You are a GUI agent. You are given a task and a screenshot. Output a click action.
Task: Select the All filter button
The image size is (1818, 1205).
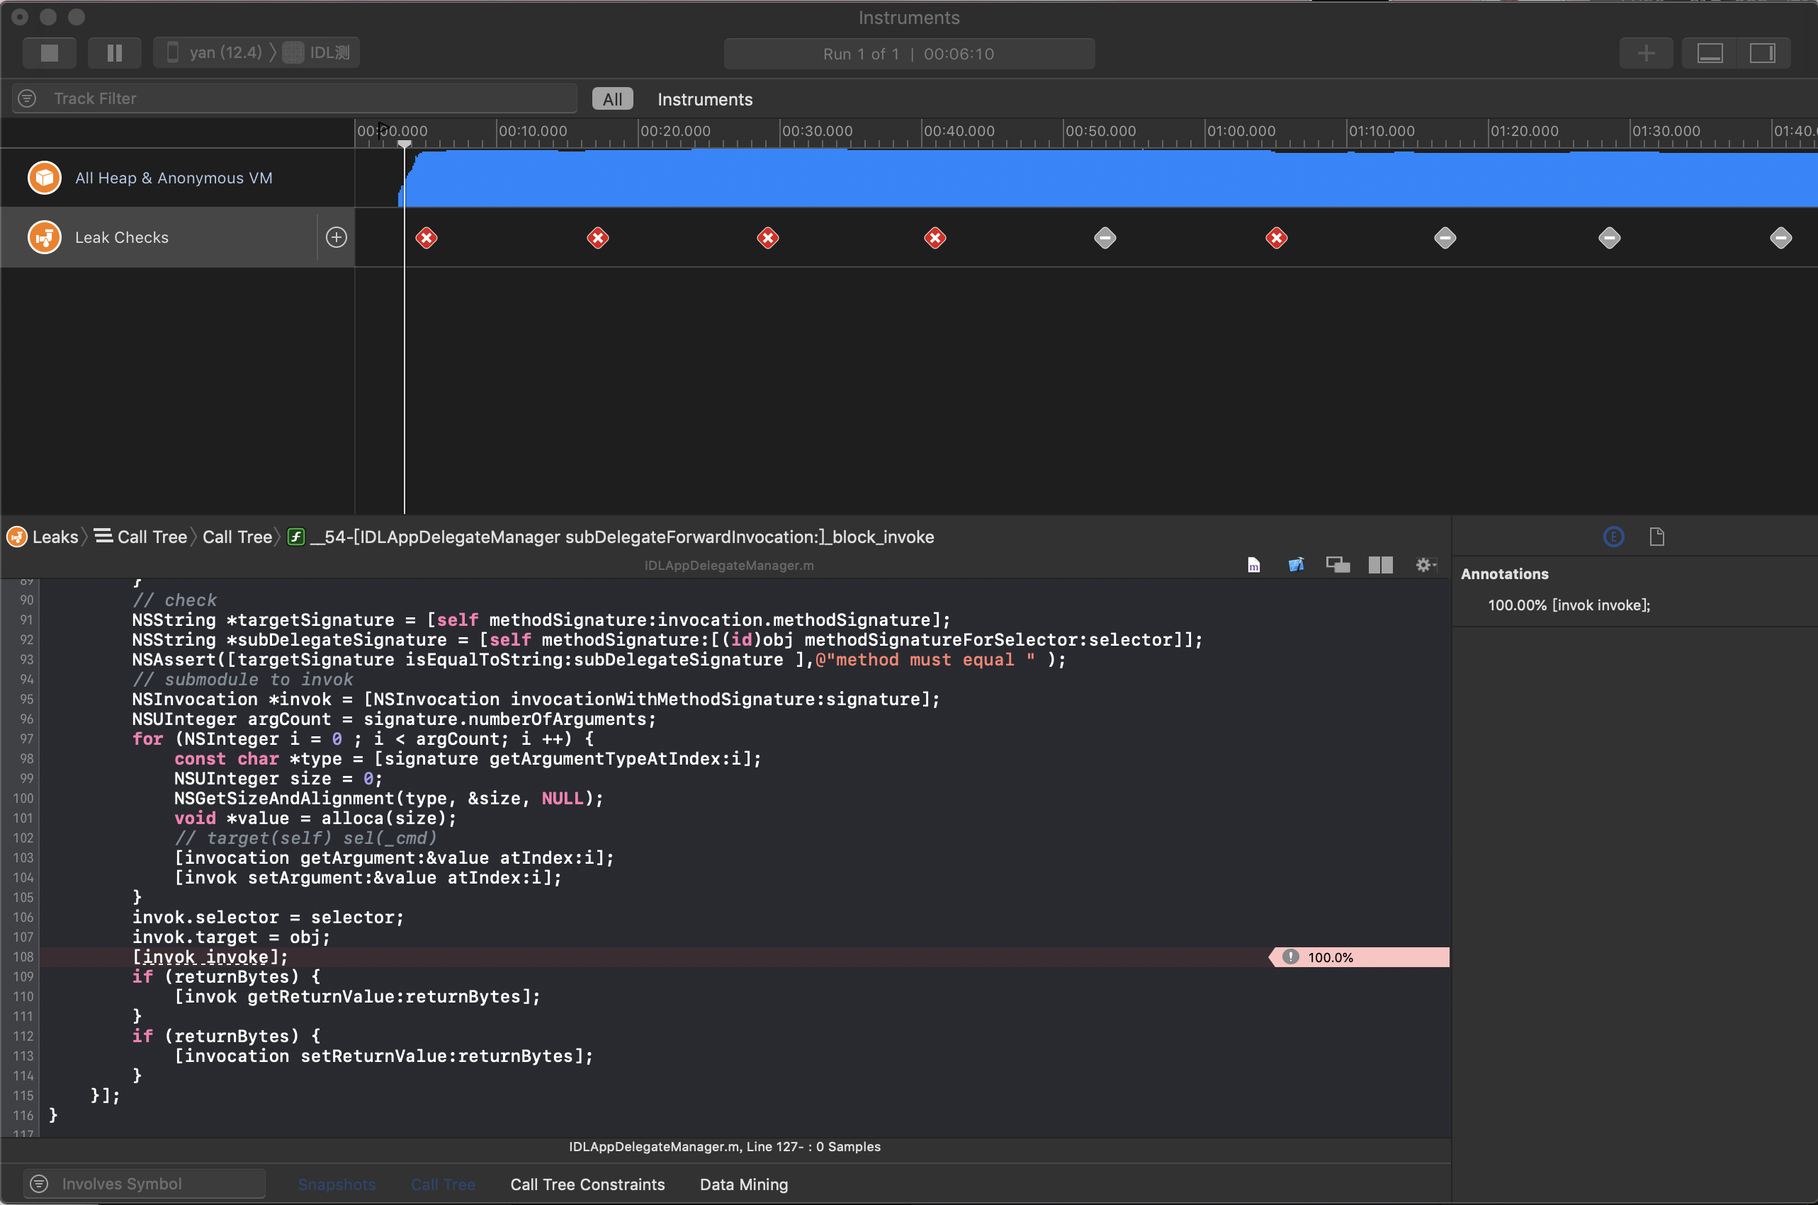click(x=612, y=99)
